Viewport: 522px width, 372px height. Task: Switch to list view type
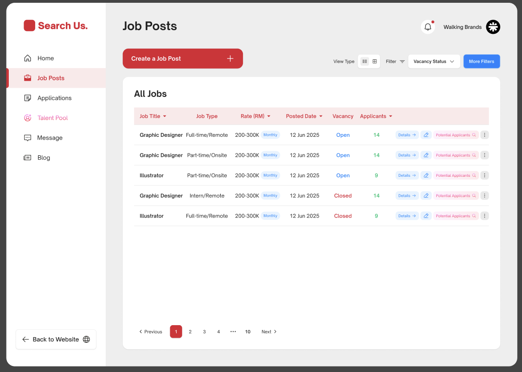[x=364, y=61]
